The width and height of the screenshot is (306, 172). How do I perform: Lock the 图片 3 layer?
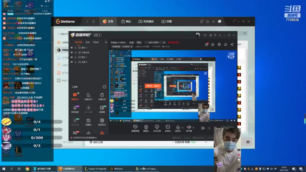75,47
